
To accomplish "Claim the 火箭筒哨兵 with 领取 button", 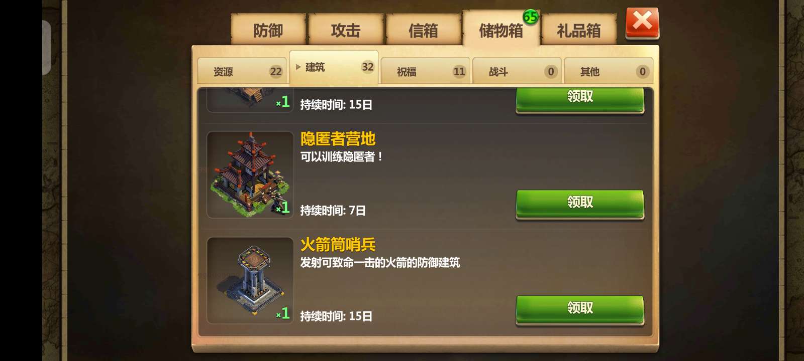I will [580, 309].
